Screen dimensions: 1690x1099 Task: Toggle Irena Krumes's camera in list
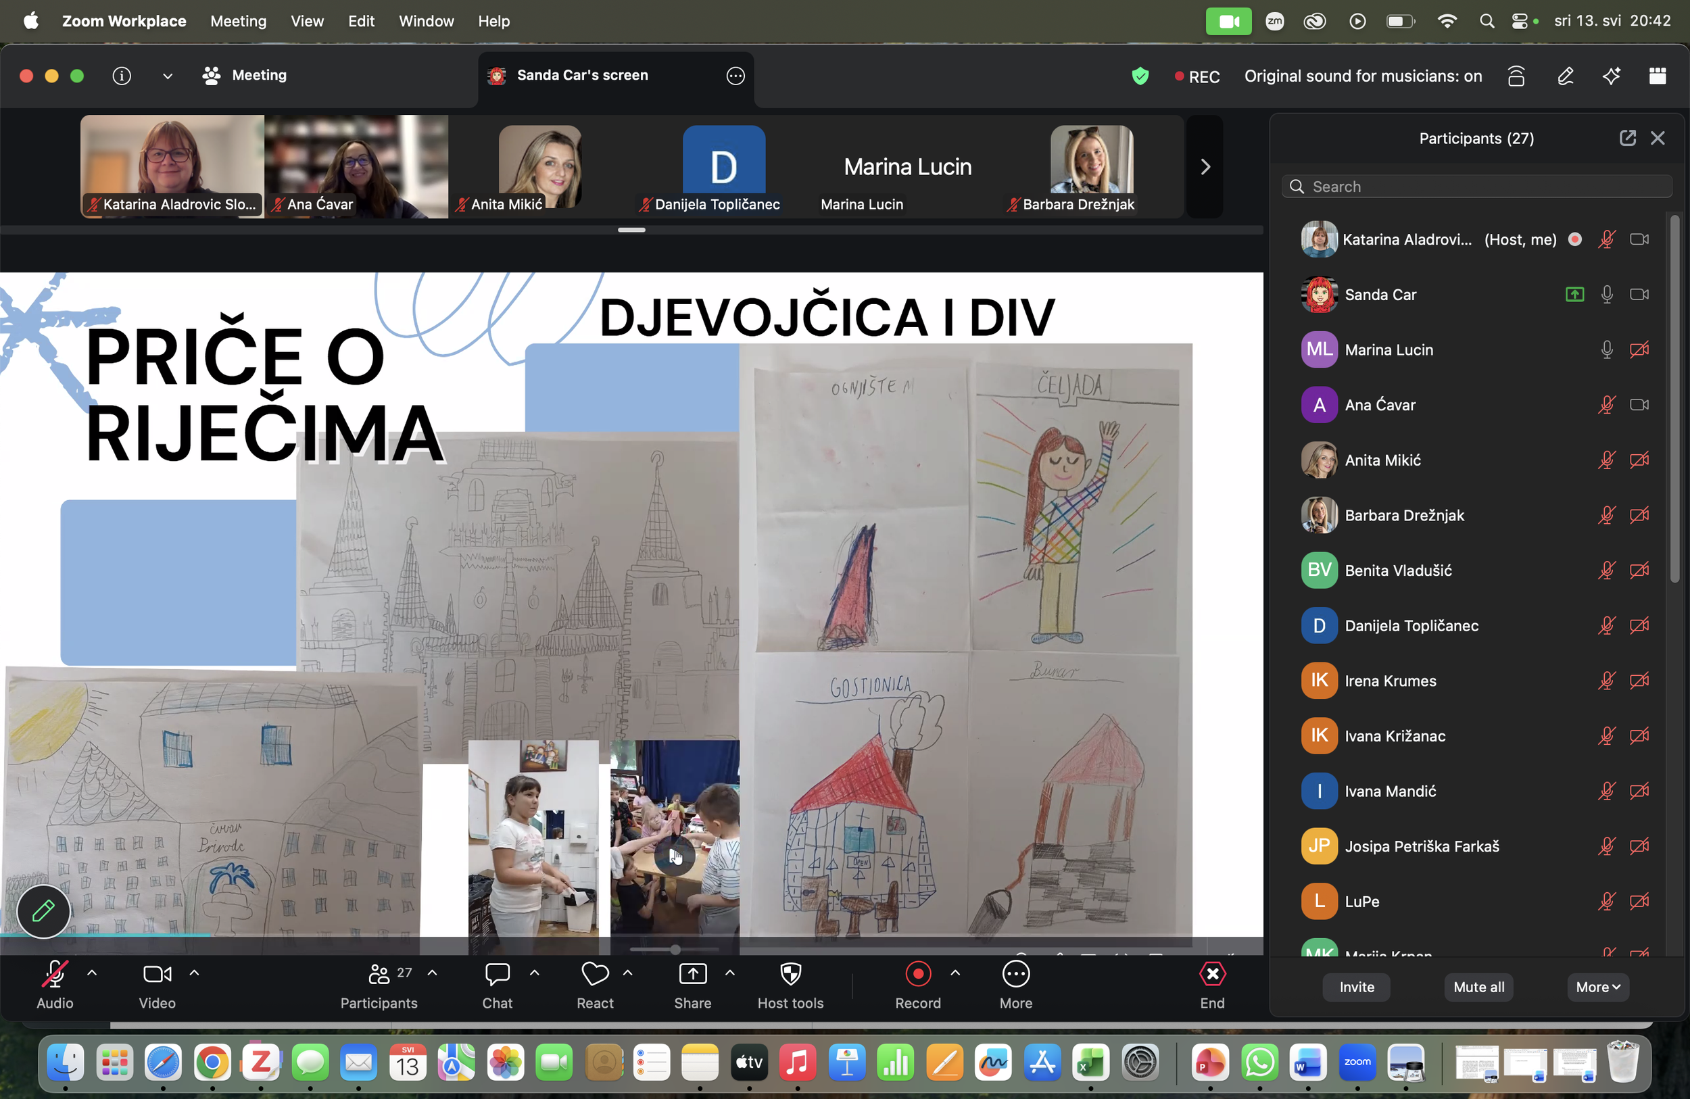[1639, 681]
